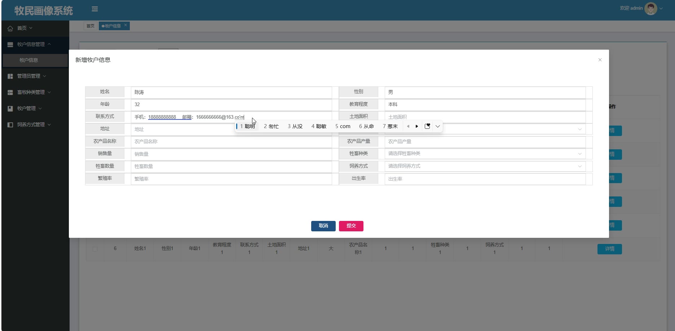The height and width of the screenshot is (331, 675).
Task: Open 详情 for the 姓名1 row
Action: pos(609,249)
